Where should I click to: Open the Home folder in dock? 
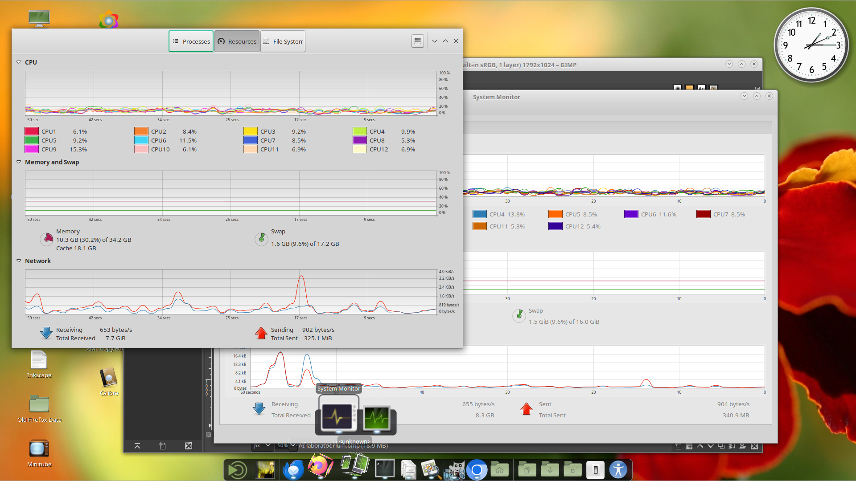(500, 470)
